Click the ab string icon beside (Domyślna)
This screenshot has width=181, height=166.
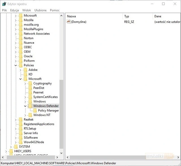coord(68,22)
